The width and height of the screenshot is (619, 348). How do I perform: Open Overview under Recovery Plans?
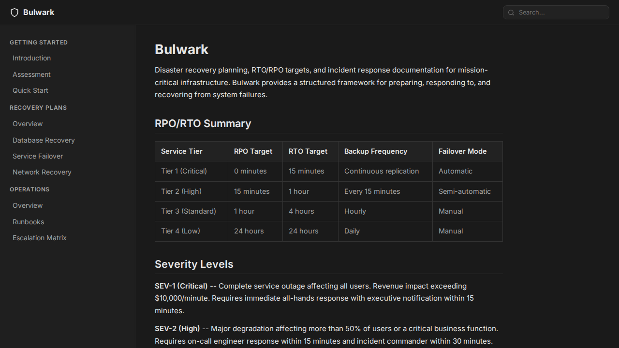pos(27,124)
